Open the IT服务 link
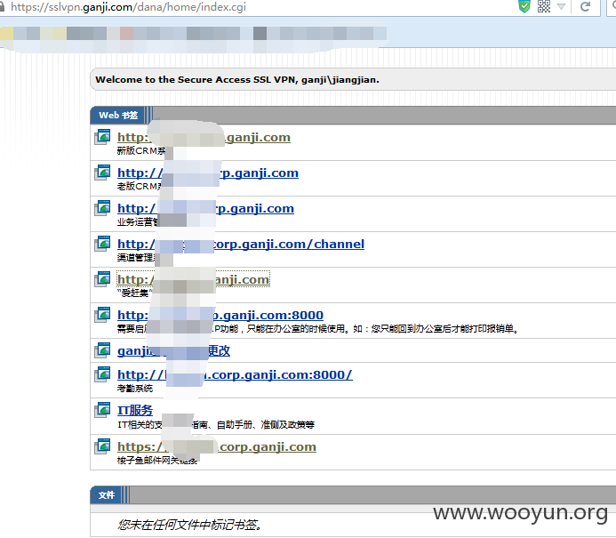The height and width of the screenshot is (538, 616). 135,410
